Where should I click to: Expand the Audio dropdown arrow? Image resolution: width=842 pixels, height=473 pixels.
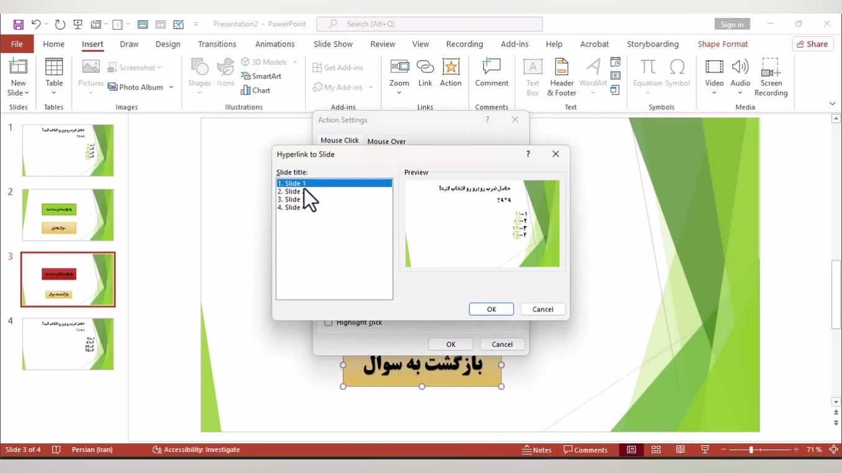740,93
